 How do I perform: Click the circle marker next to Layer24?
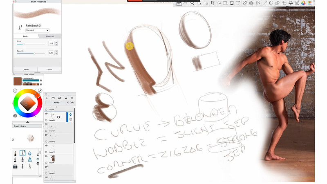46,131
